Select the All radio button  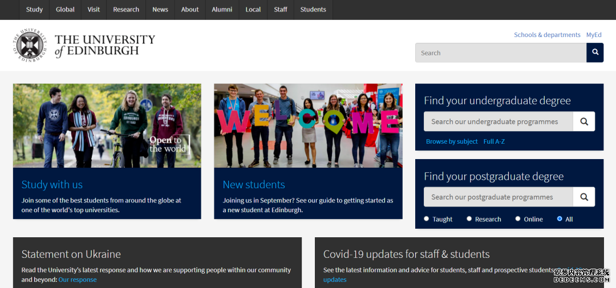tap(560, 219)
